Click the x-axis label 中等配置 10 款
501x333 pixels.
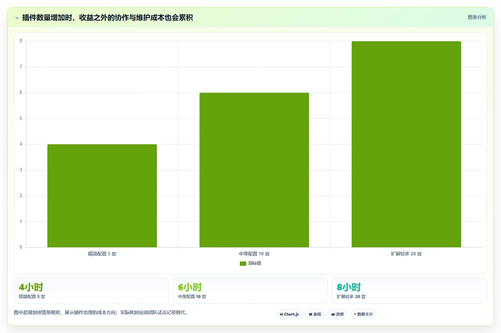click(254, 254)
